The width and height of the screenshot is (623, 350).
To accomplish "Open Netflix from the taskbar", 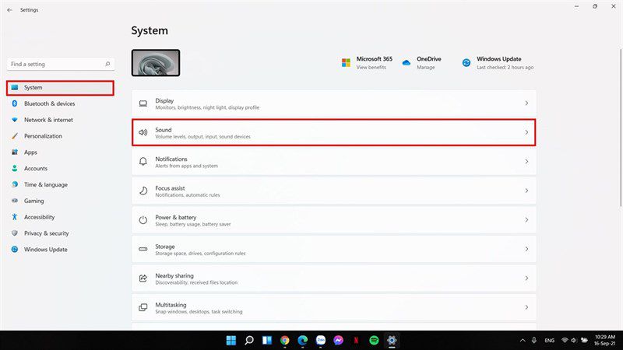I will 356,340.
